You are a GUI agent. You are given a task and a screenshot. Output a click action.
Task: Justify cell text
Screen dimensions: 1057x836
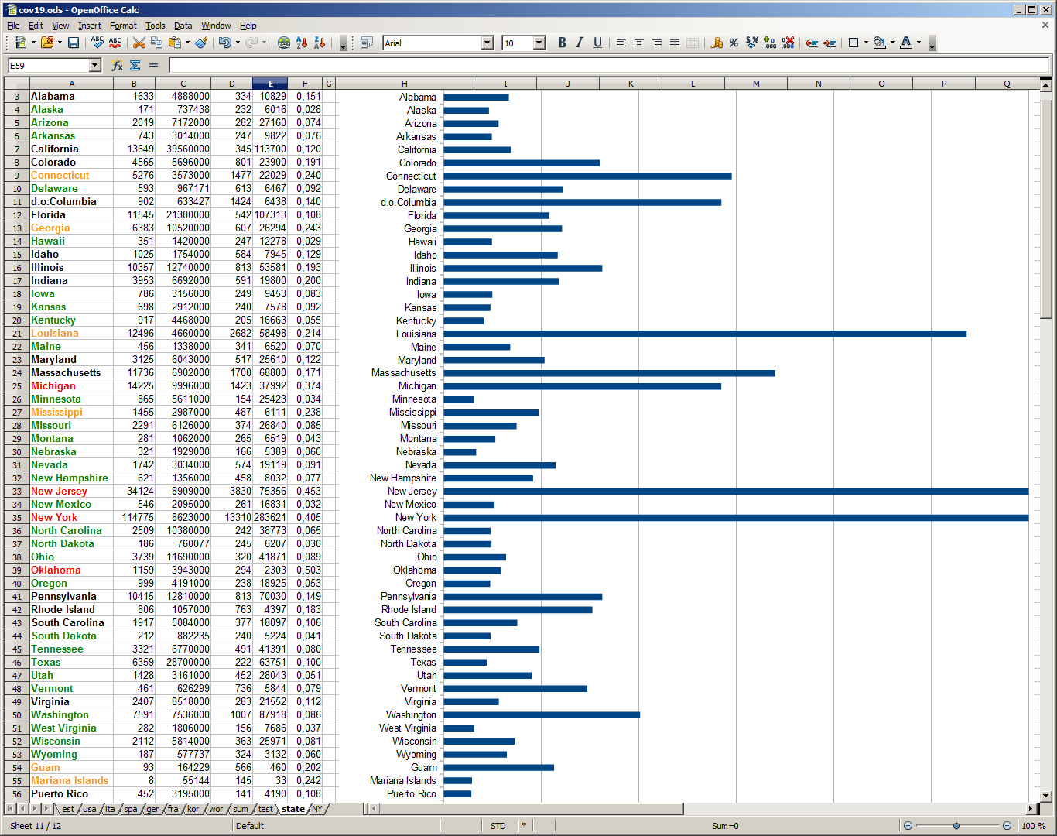point(675,43)
